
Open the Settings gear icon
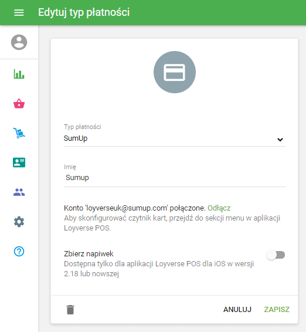click(x=19, y=222)
